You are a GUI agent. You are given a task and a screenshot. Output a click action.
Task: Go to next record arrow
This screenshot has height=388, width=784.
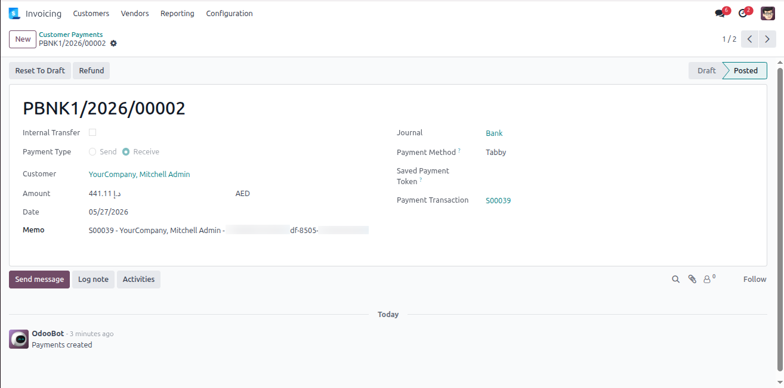(767, 39)
